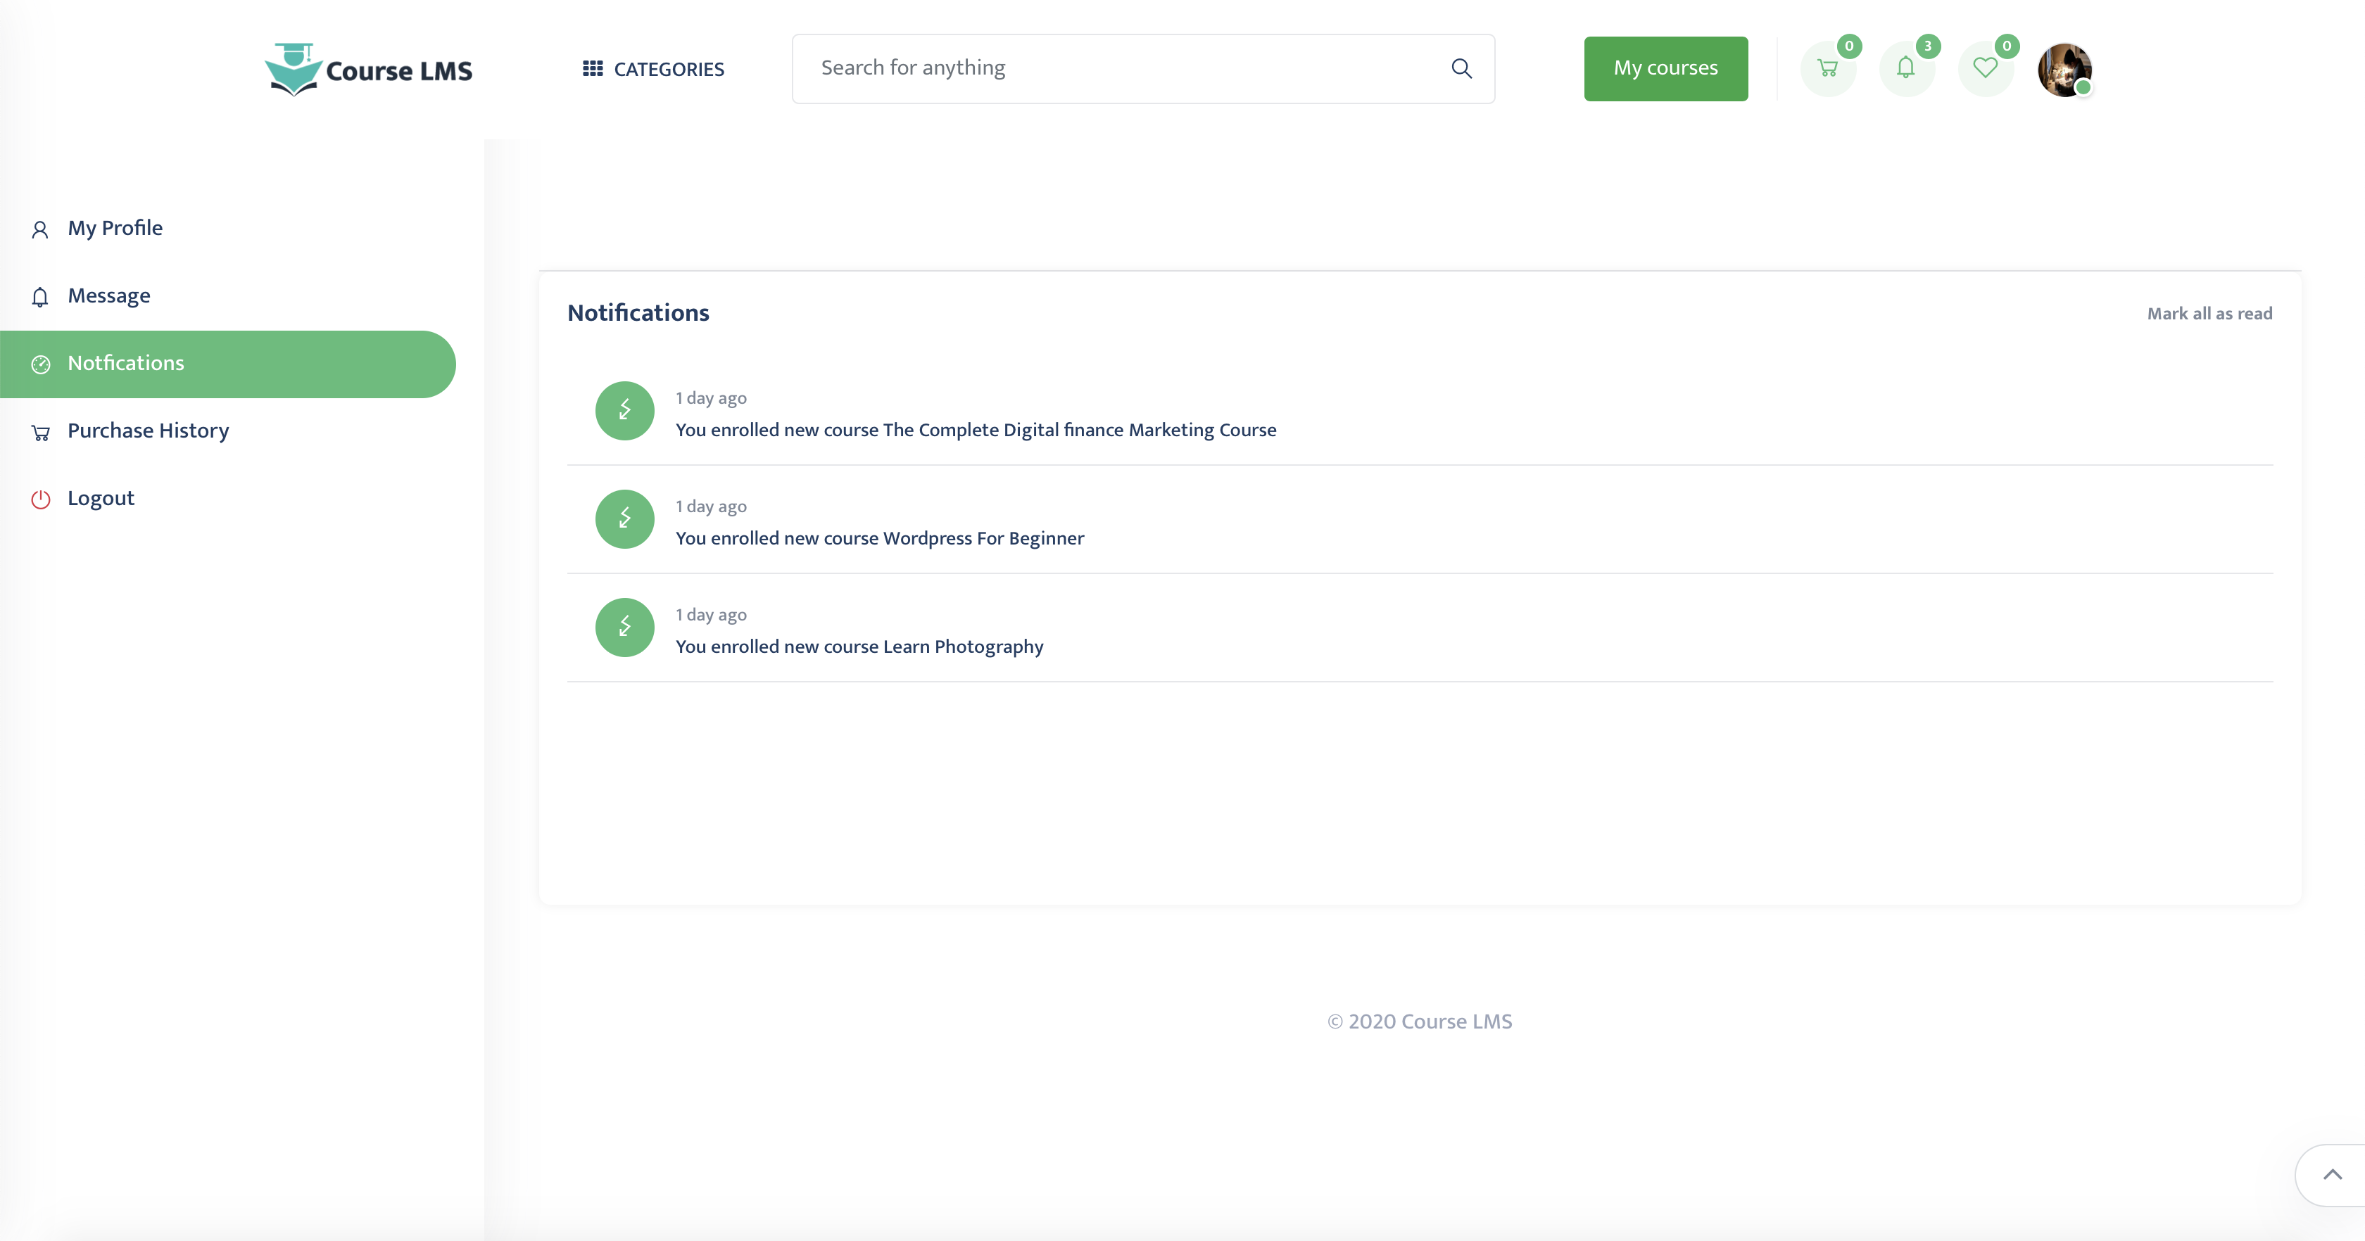Click the search magnifier icon

(1462, 68)
